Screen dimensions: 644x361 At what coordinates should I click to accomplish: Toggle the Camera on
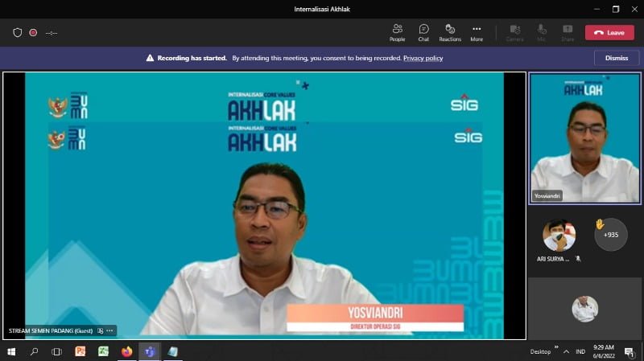coord(514,32)
